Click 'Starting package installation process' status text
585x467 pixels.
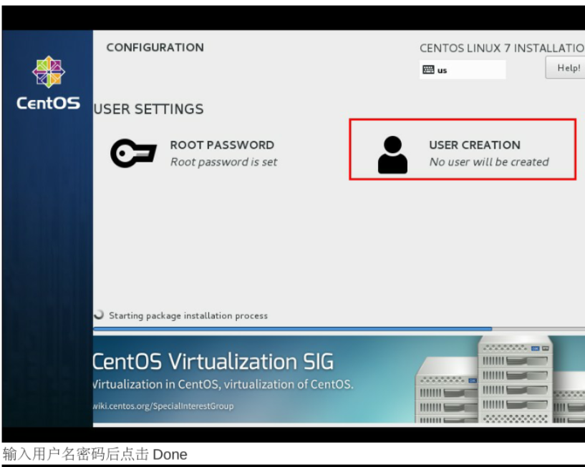(188, 315)
